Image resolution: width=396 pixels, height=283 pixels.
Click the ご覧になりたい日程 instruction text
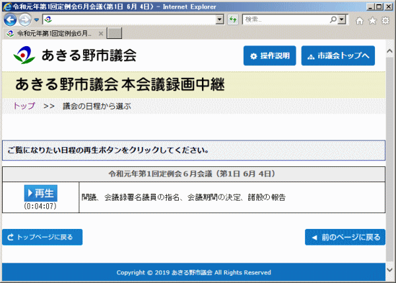pos(108,150)
